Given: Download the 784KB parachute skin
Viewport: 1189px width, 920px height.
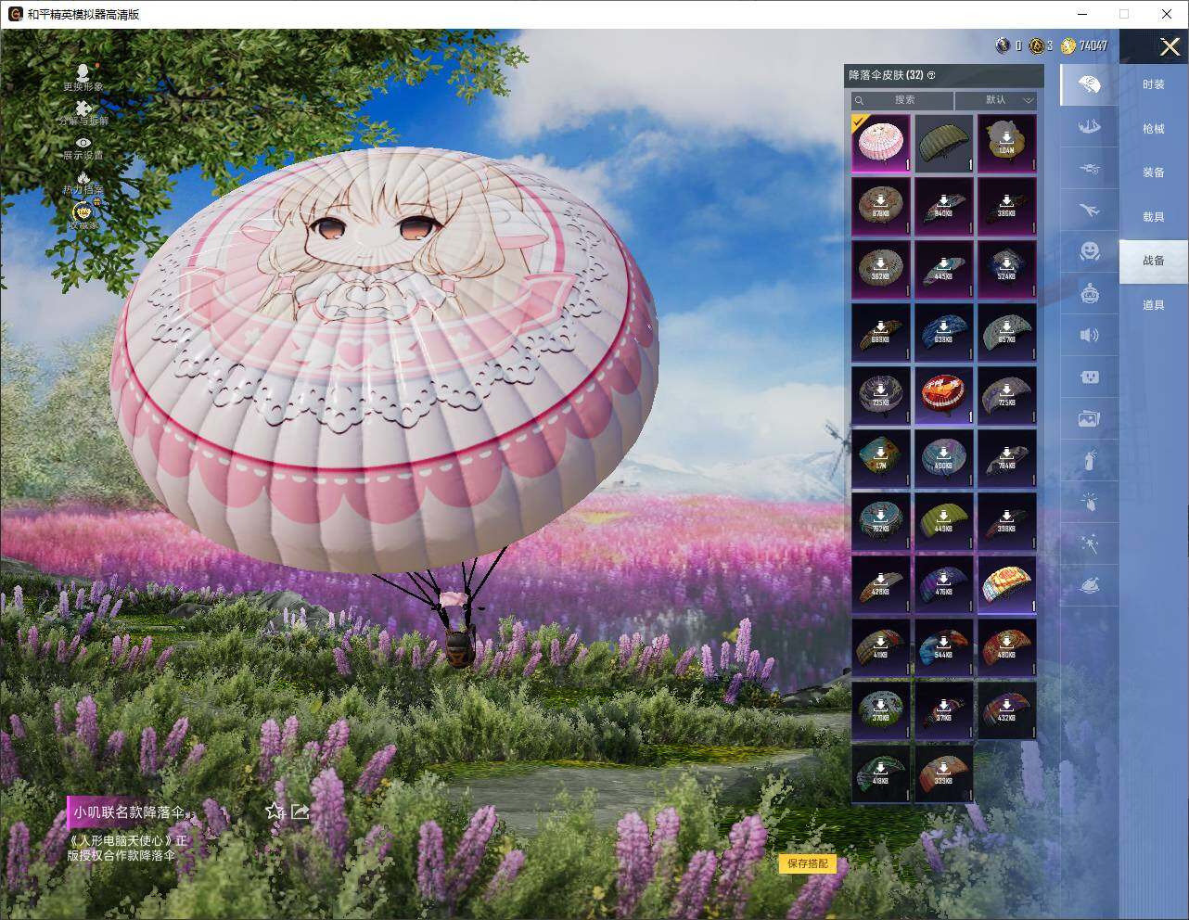Looking at the screenshot, I should coord(1007,459).
